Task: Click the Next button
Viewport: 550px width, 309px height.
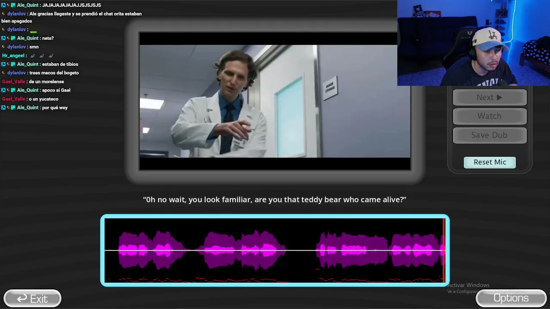Action: coord(489,97)
